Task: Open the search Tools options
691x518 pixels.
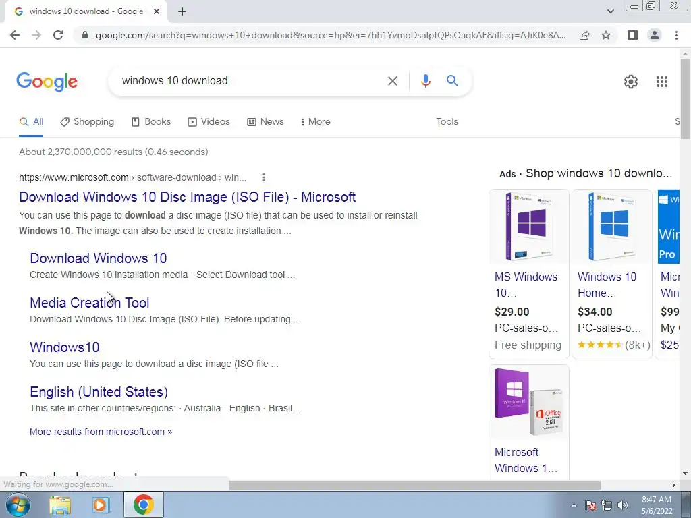Action: point(447,122)
